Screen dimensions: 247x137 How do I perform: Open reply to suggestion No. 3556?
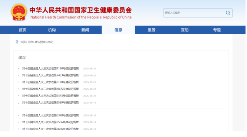click(50, 122)
